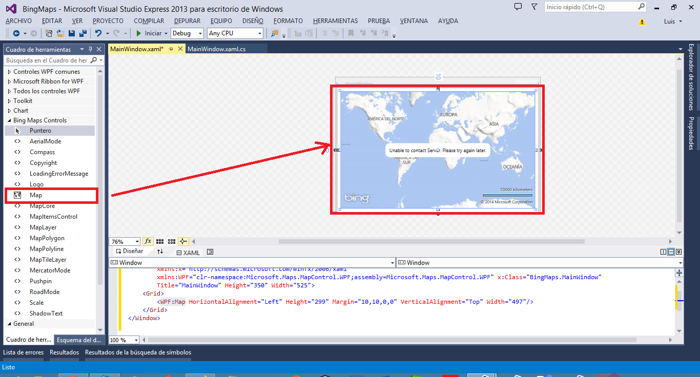Click the Guardar todo (save all) icon
Viewport: 700px width, 377px height.
pos(83,33)
